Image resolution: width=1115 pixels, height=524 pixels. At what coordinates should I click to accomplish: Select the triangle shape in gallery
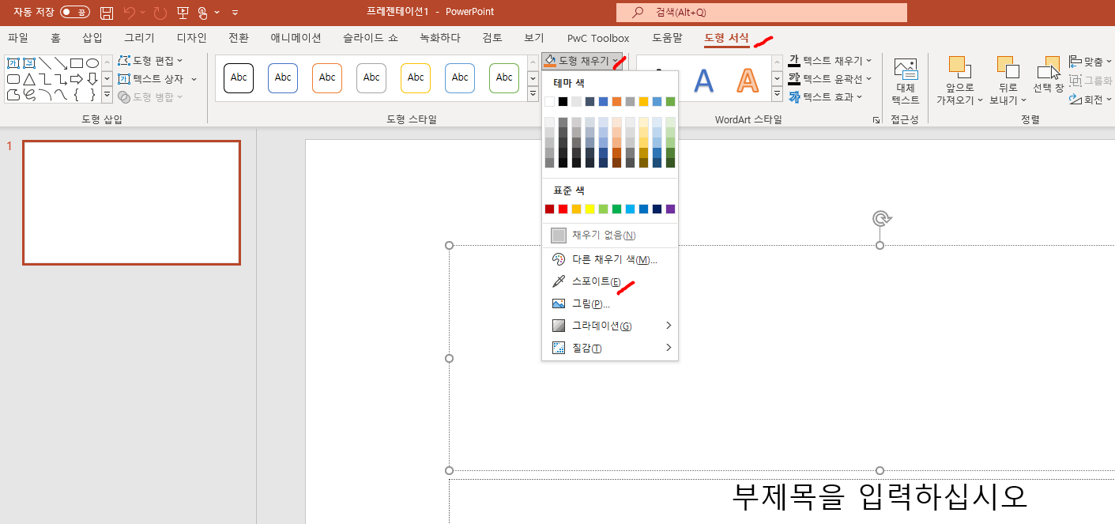(29, 79)
